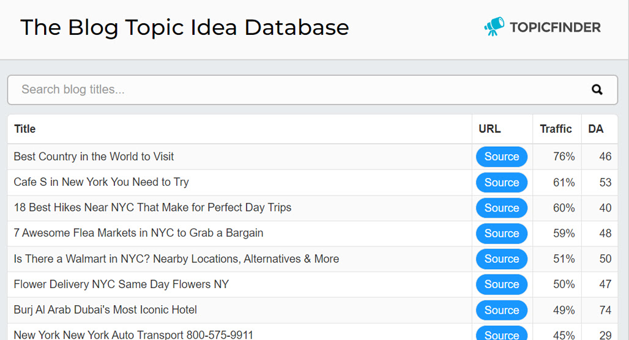Click the magnifying glass search icon
629x340 pixels.
[597, 89]
